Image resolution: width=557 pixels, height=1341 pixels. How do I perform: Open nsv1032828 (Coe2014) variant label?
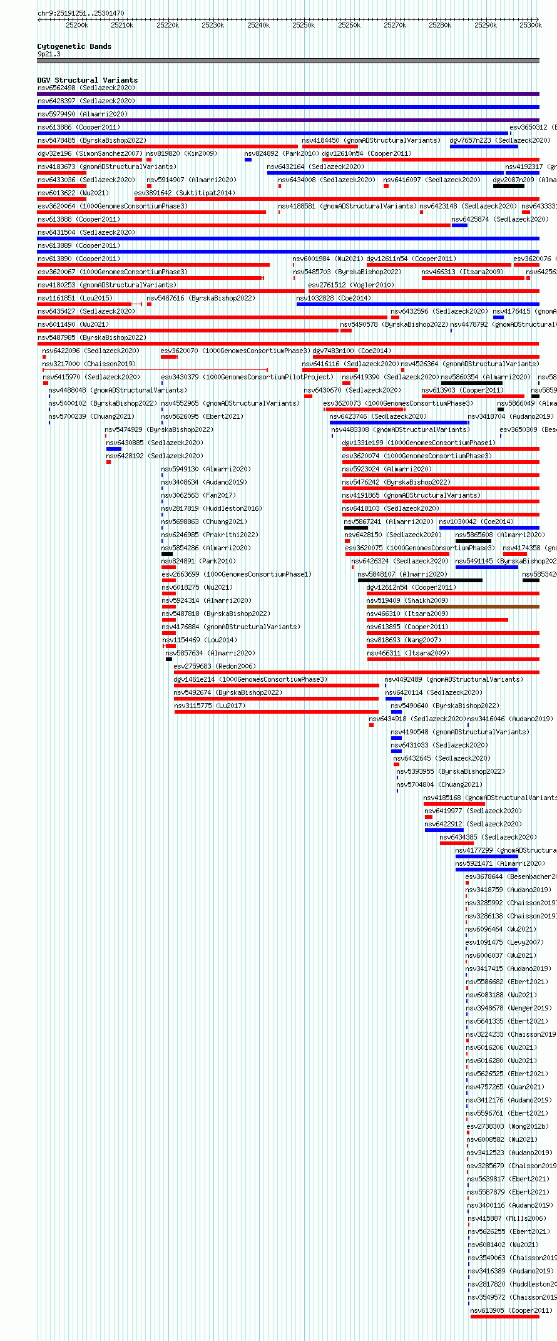pos(334,298)
